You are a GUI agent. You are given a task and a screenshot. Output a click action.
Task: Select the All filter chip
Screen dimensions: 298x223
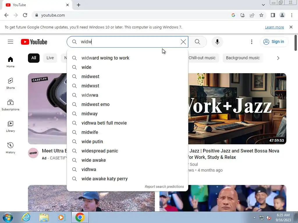click(x=34, y=58)
